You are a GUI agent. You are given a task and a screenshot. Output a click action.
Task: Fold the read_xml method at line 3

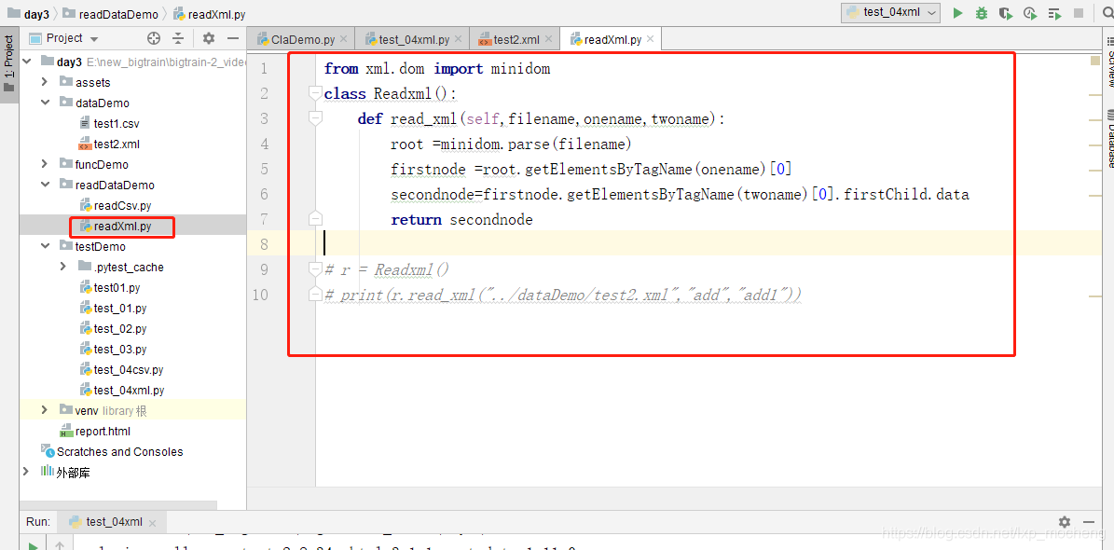pos(315,118)
